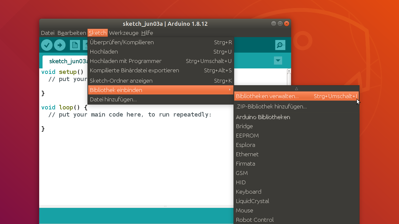399x224 pixels.
Task: Select the GSM library
Action: [296, 173]
